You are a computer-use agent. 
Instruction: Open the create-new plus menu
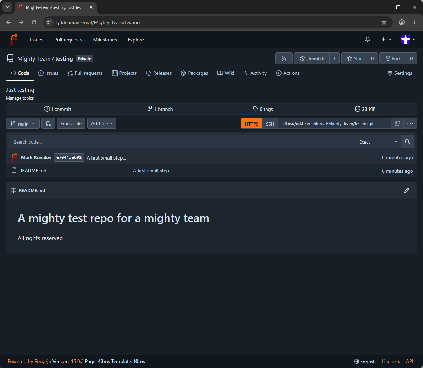386,39
